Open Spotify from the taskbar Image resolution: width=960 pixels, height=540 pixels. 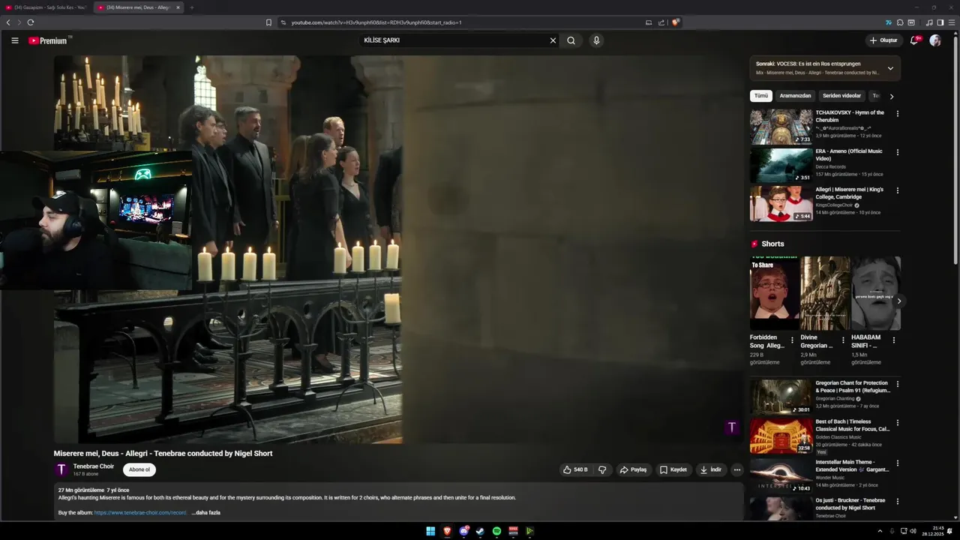point(496,531)
